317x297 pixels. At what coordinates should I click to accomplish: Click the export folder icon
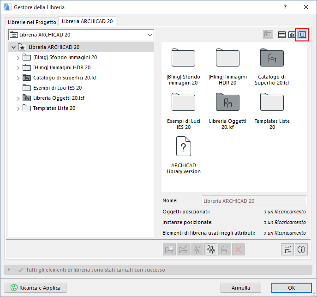183,249
